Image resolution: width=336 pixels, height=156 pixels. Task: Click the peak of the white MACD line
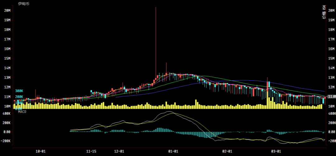coord(168,111)
